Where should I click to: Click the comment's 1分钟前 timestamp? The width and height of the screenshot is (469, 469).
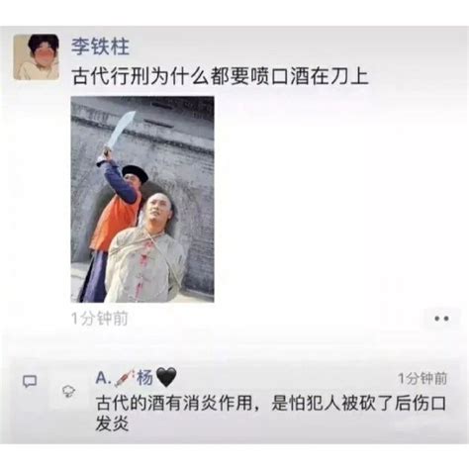422,378
